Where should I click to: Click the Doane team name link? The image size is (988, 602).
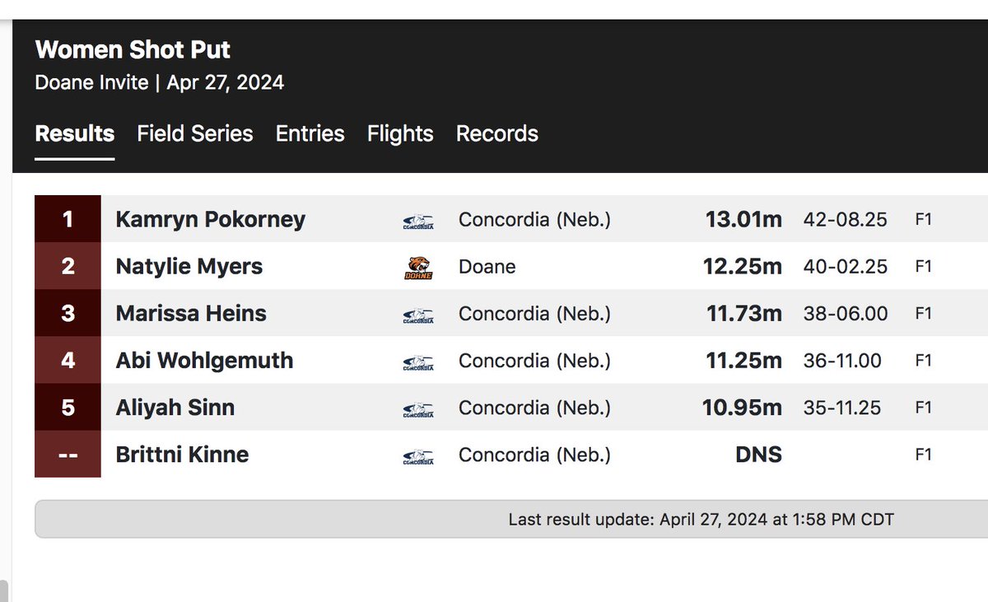(487, 267)
